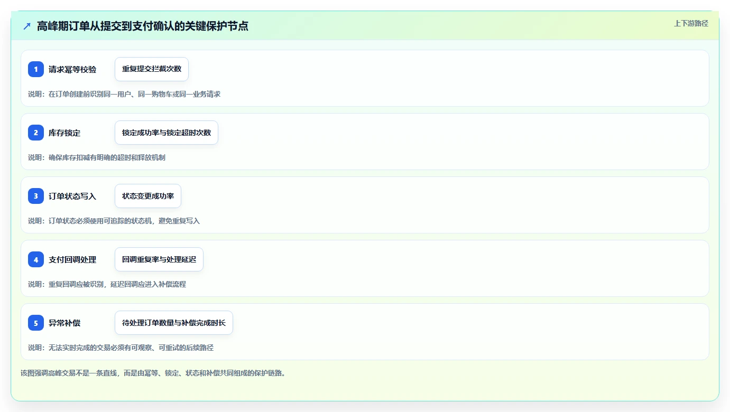
Task: Click the 上下游路径 label
Action: [691, 23]
